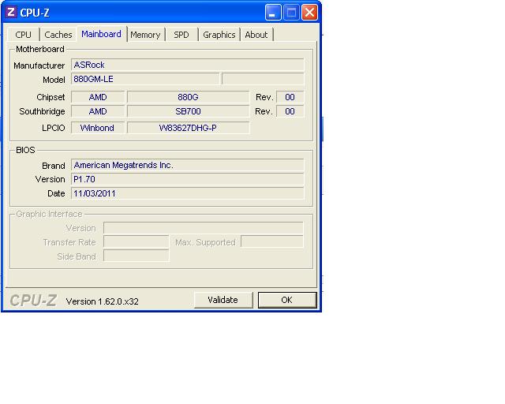Switch to the CPU tab

(x=23, y=35)
